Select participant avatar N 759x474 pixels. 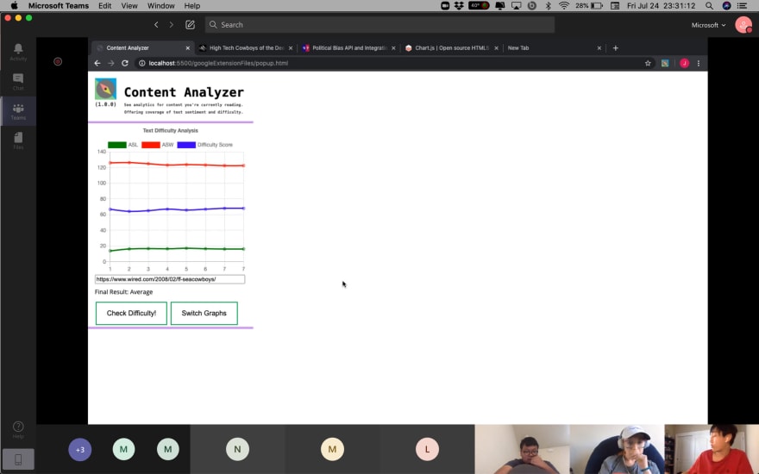(x=237, y=449)
